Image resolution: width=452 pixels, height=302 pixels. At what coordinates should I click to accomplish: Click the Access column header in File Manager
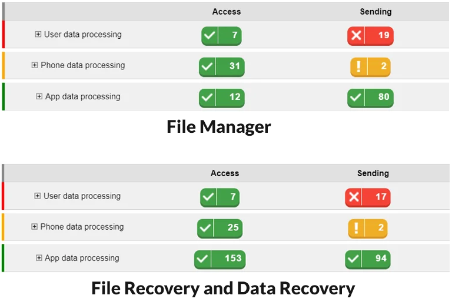(226, 12)
